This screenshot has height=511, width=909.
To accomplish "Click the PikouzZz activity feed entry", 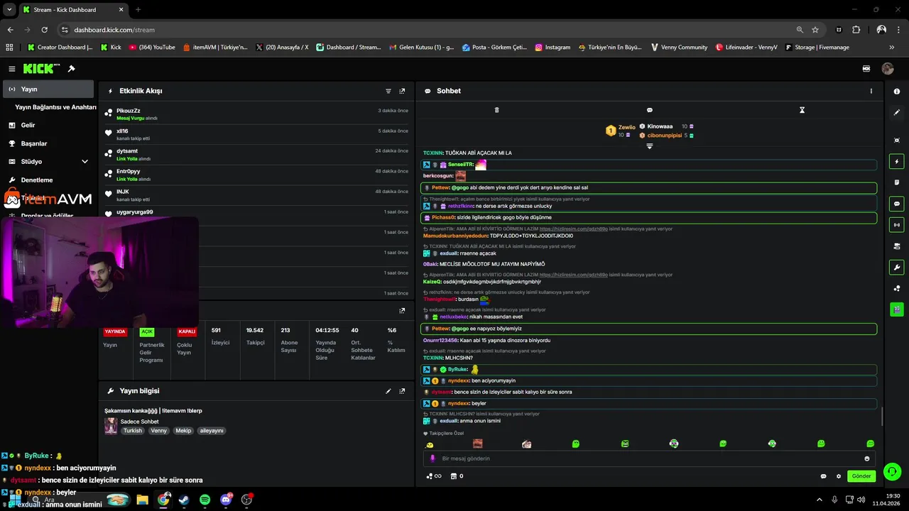I will (256, 114).
